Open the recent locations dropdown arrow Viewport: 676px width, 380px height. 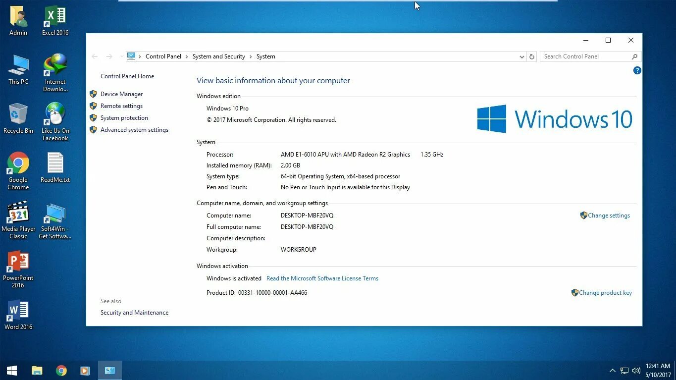(x=121, y=56)
